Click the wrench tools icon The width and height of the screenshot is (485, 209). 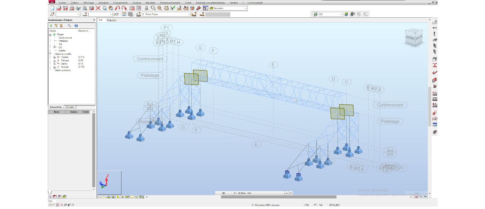[199, 8]
